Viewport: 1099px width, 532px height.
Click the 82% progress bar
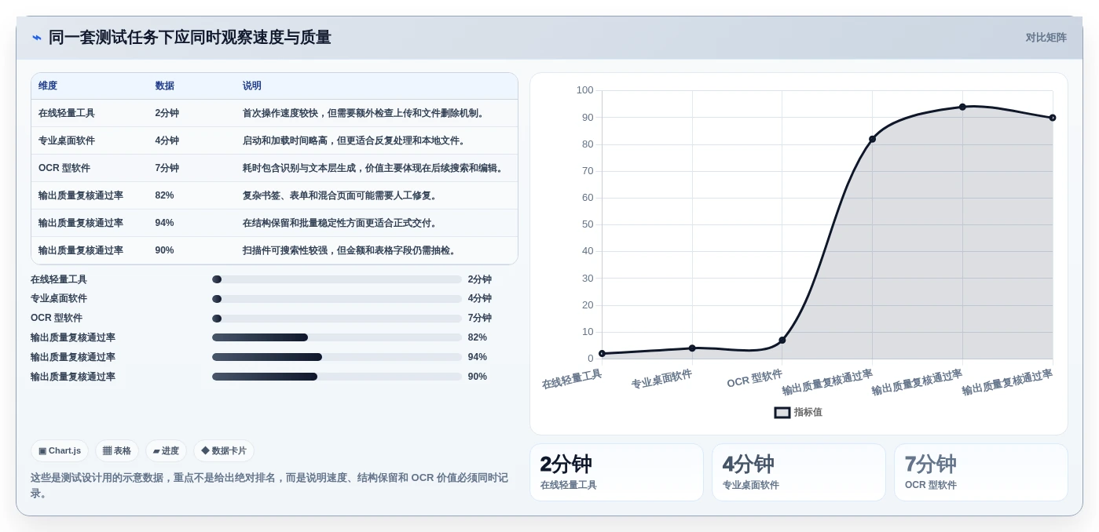[337, 337]
